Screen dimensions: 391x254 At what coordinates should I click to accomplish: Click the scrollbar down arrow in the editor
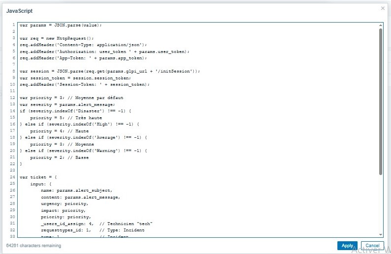381,234
